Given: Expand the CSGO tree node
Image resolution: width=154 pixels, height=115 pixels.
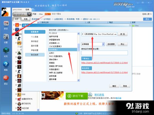Looking at the screenshot, I should point(16,94).
